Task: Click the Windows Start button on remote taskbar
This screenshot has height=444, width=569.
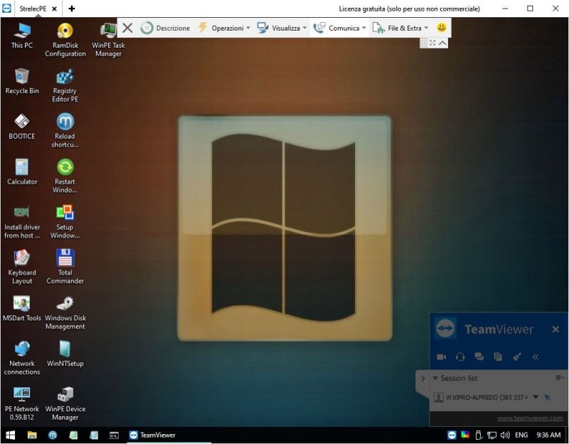Action: [11, 435]
